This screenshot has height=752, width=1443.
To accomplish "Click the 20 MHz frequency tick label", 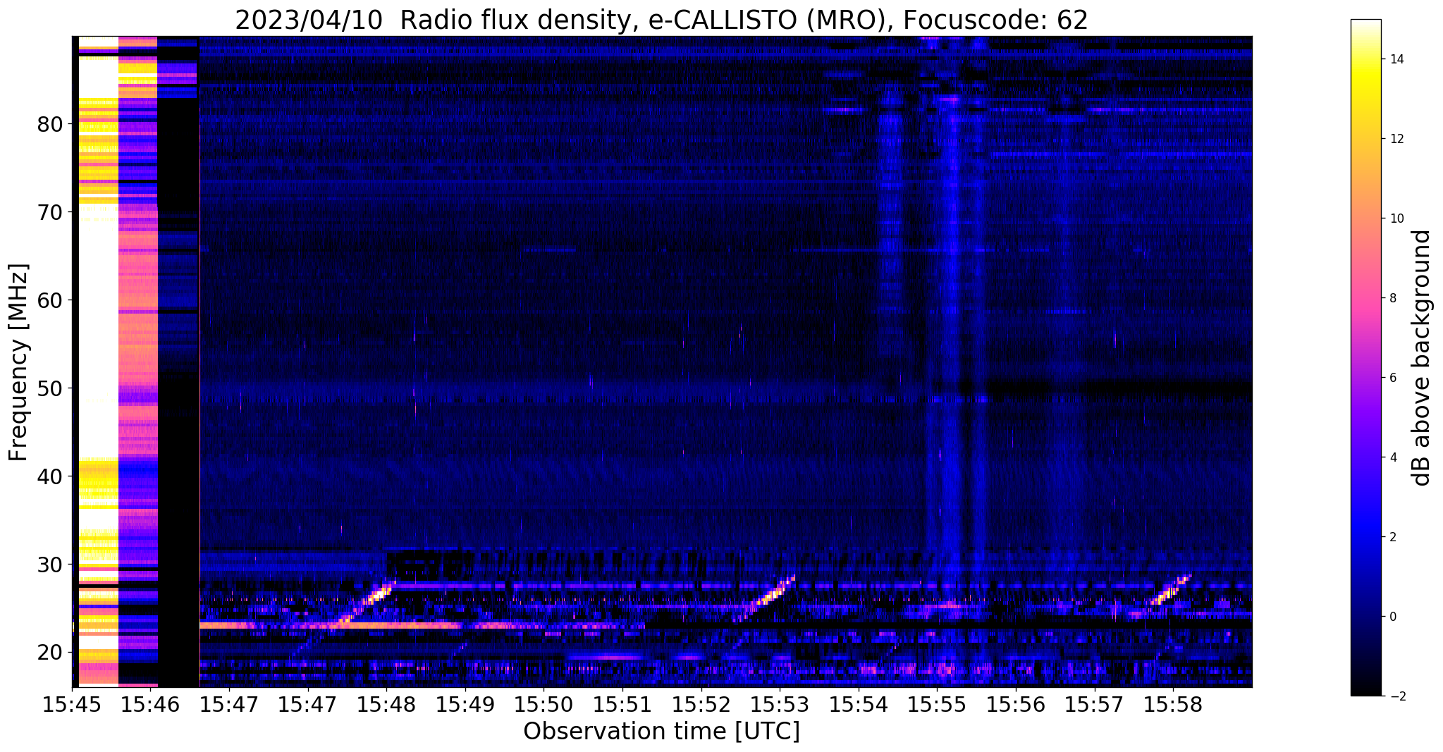I will [x=50, y=653].
